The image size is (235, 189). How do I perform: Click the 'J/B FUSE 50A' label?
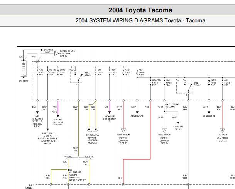click(227, 82)
